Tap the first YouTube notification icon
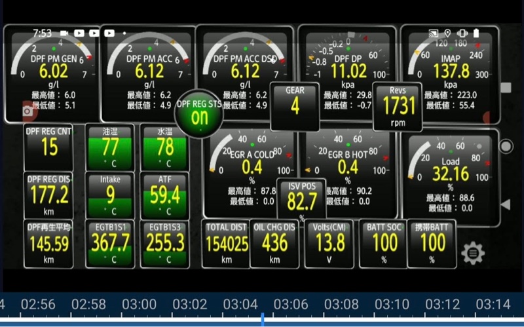The width and height of the screenshot is (524, 327). (79, 33)
